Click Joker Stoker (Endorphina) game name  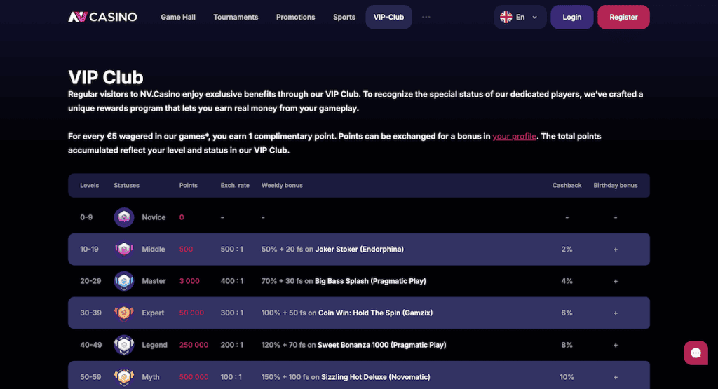360,250
